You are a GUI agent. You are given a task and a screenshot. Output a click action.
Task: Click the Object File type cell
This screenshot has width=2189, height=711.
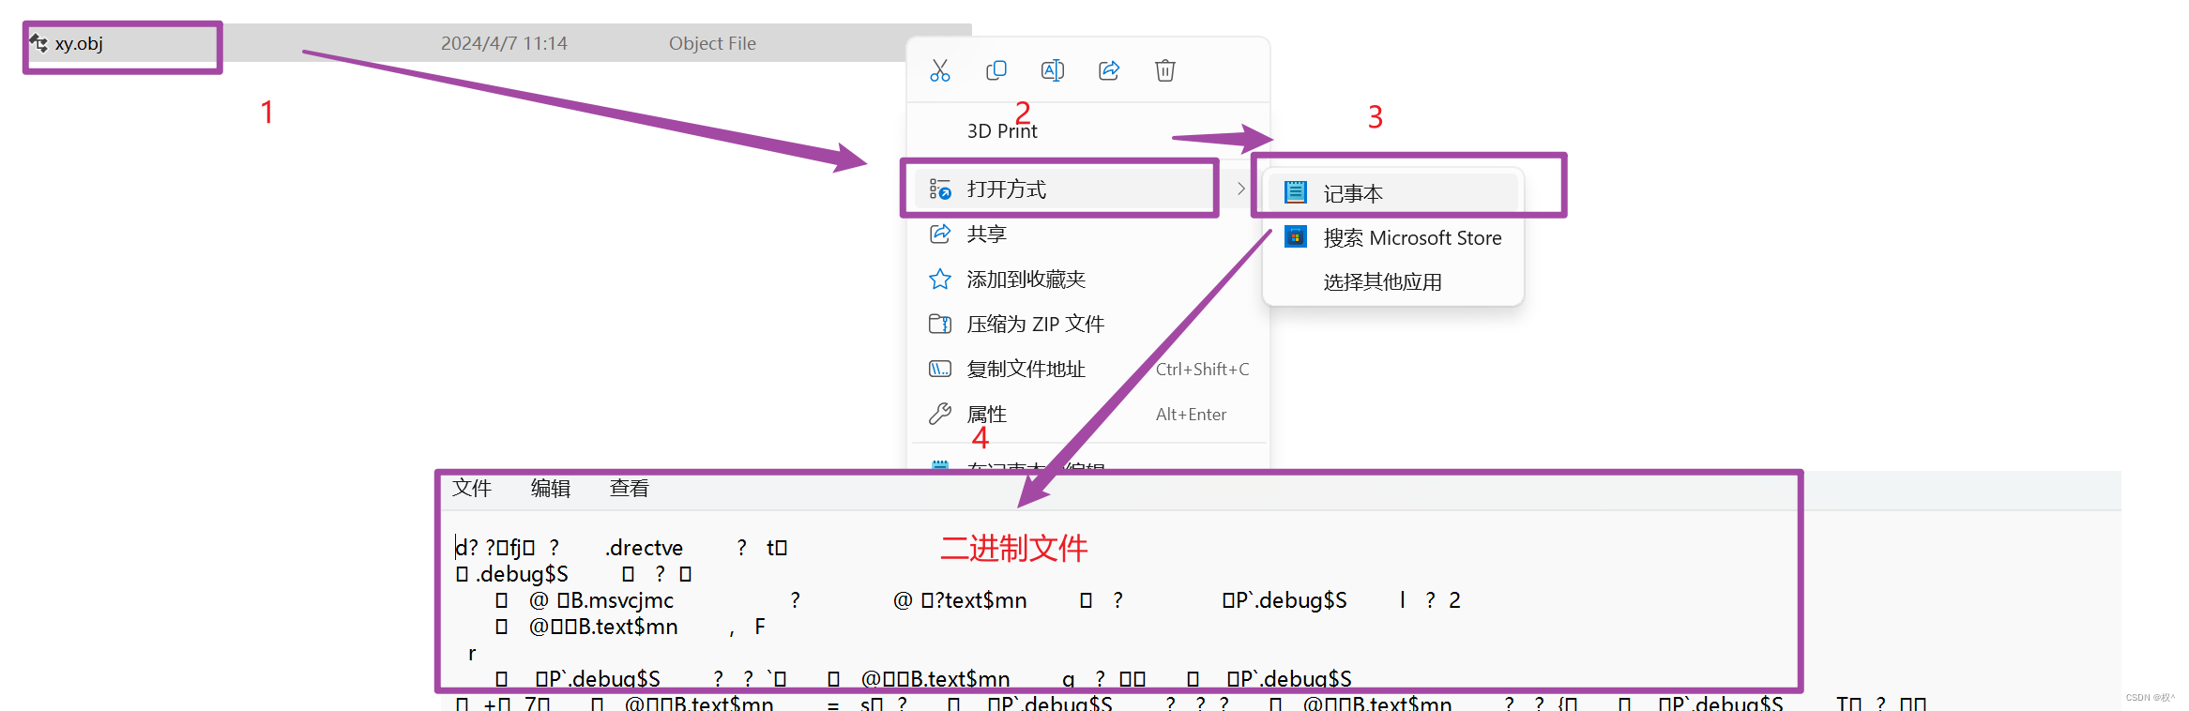click(x=712, y=43)
